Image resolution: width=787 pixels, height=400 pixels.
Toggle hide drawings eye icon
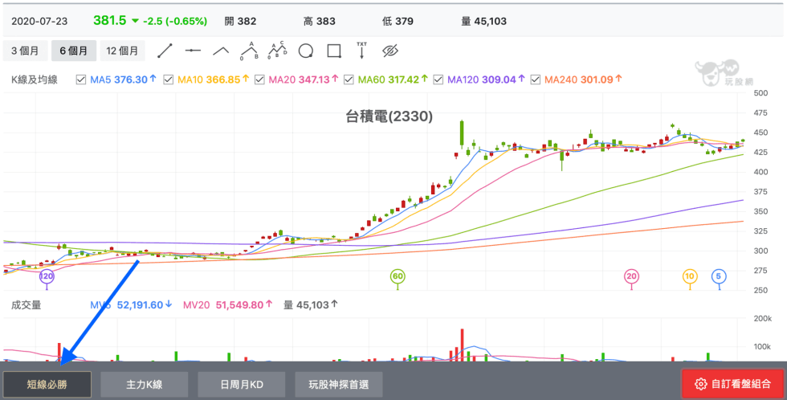390,51
